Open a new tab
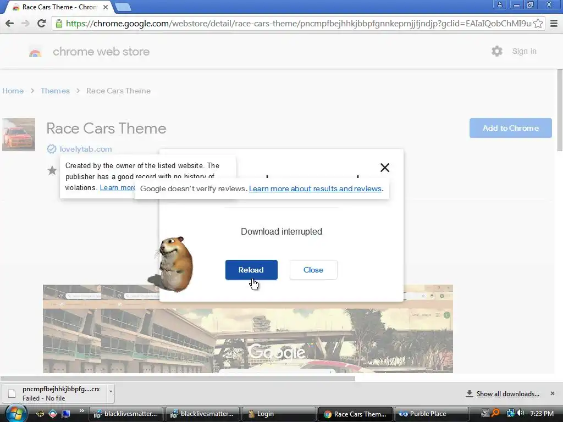 coord(123,7)
